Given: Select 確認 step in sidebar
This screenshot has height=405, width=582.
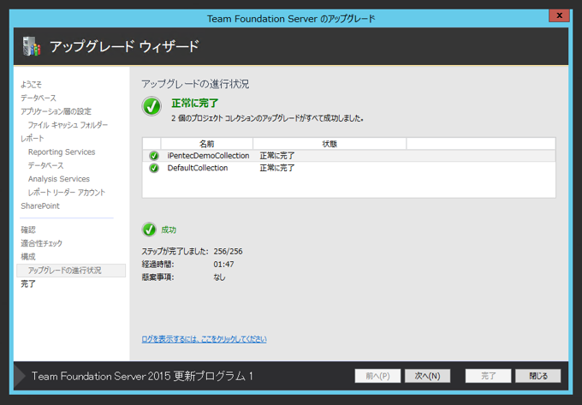Looking at the screenshot, I should point(28,229).
